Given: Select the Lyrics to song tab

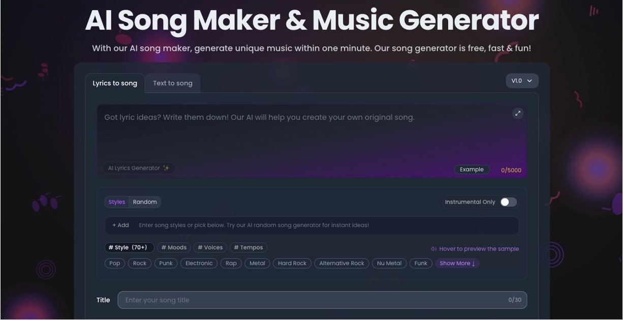Looking at the screenshot, I should click(114, 83).
